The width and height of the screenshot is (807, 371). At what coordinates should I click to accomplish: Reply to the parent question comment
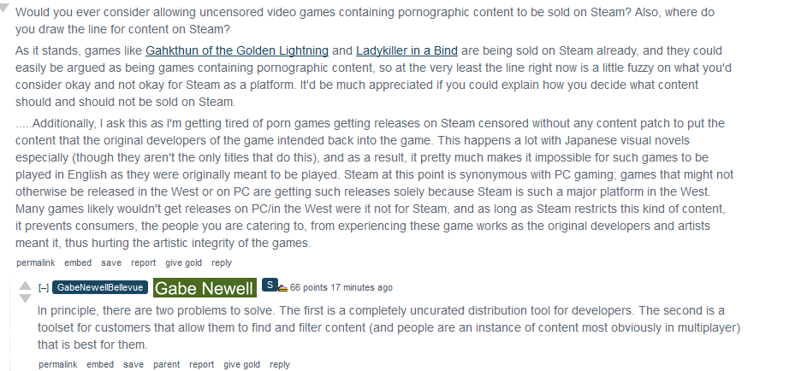(222, 262)
